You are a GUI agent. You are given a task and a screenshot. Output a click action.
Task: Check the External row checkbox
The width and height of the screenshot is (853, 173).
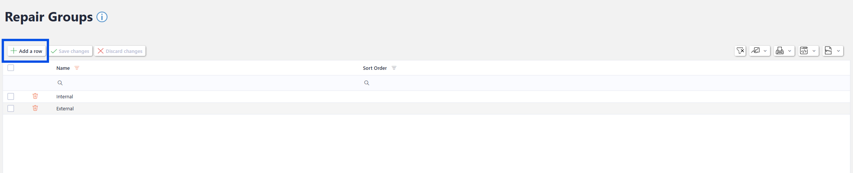coord(11,108)
